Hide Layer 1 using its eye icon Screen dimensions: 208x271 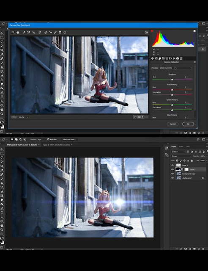(172, 165)
